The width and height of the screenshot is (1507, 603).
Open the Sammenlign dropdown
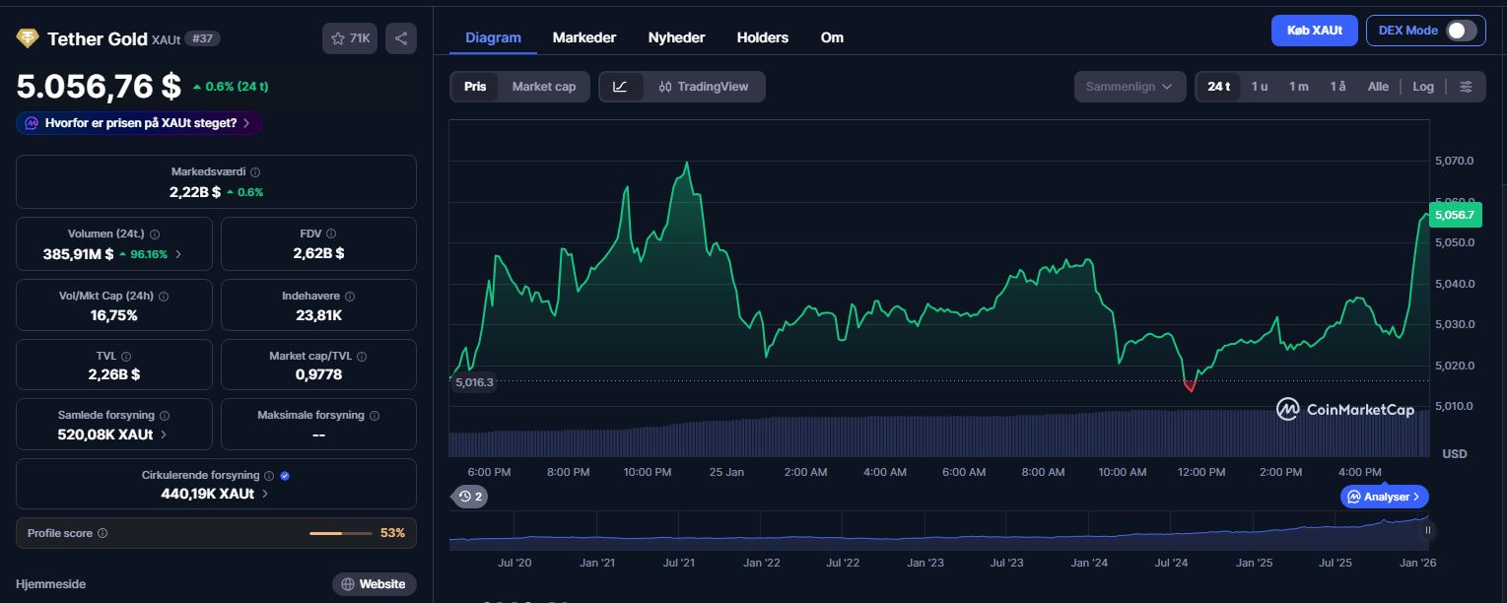pyautogui.click(x=1130, y=87)
